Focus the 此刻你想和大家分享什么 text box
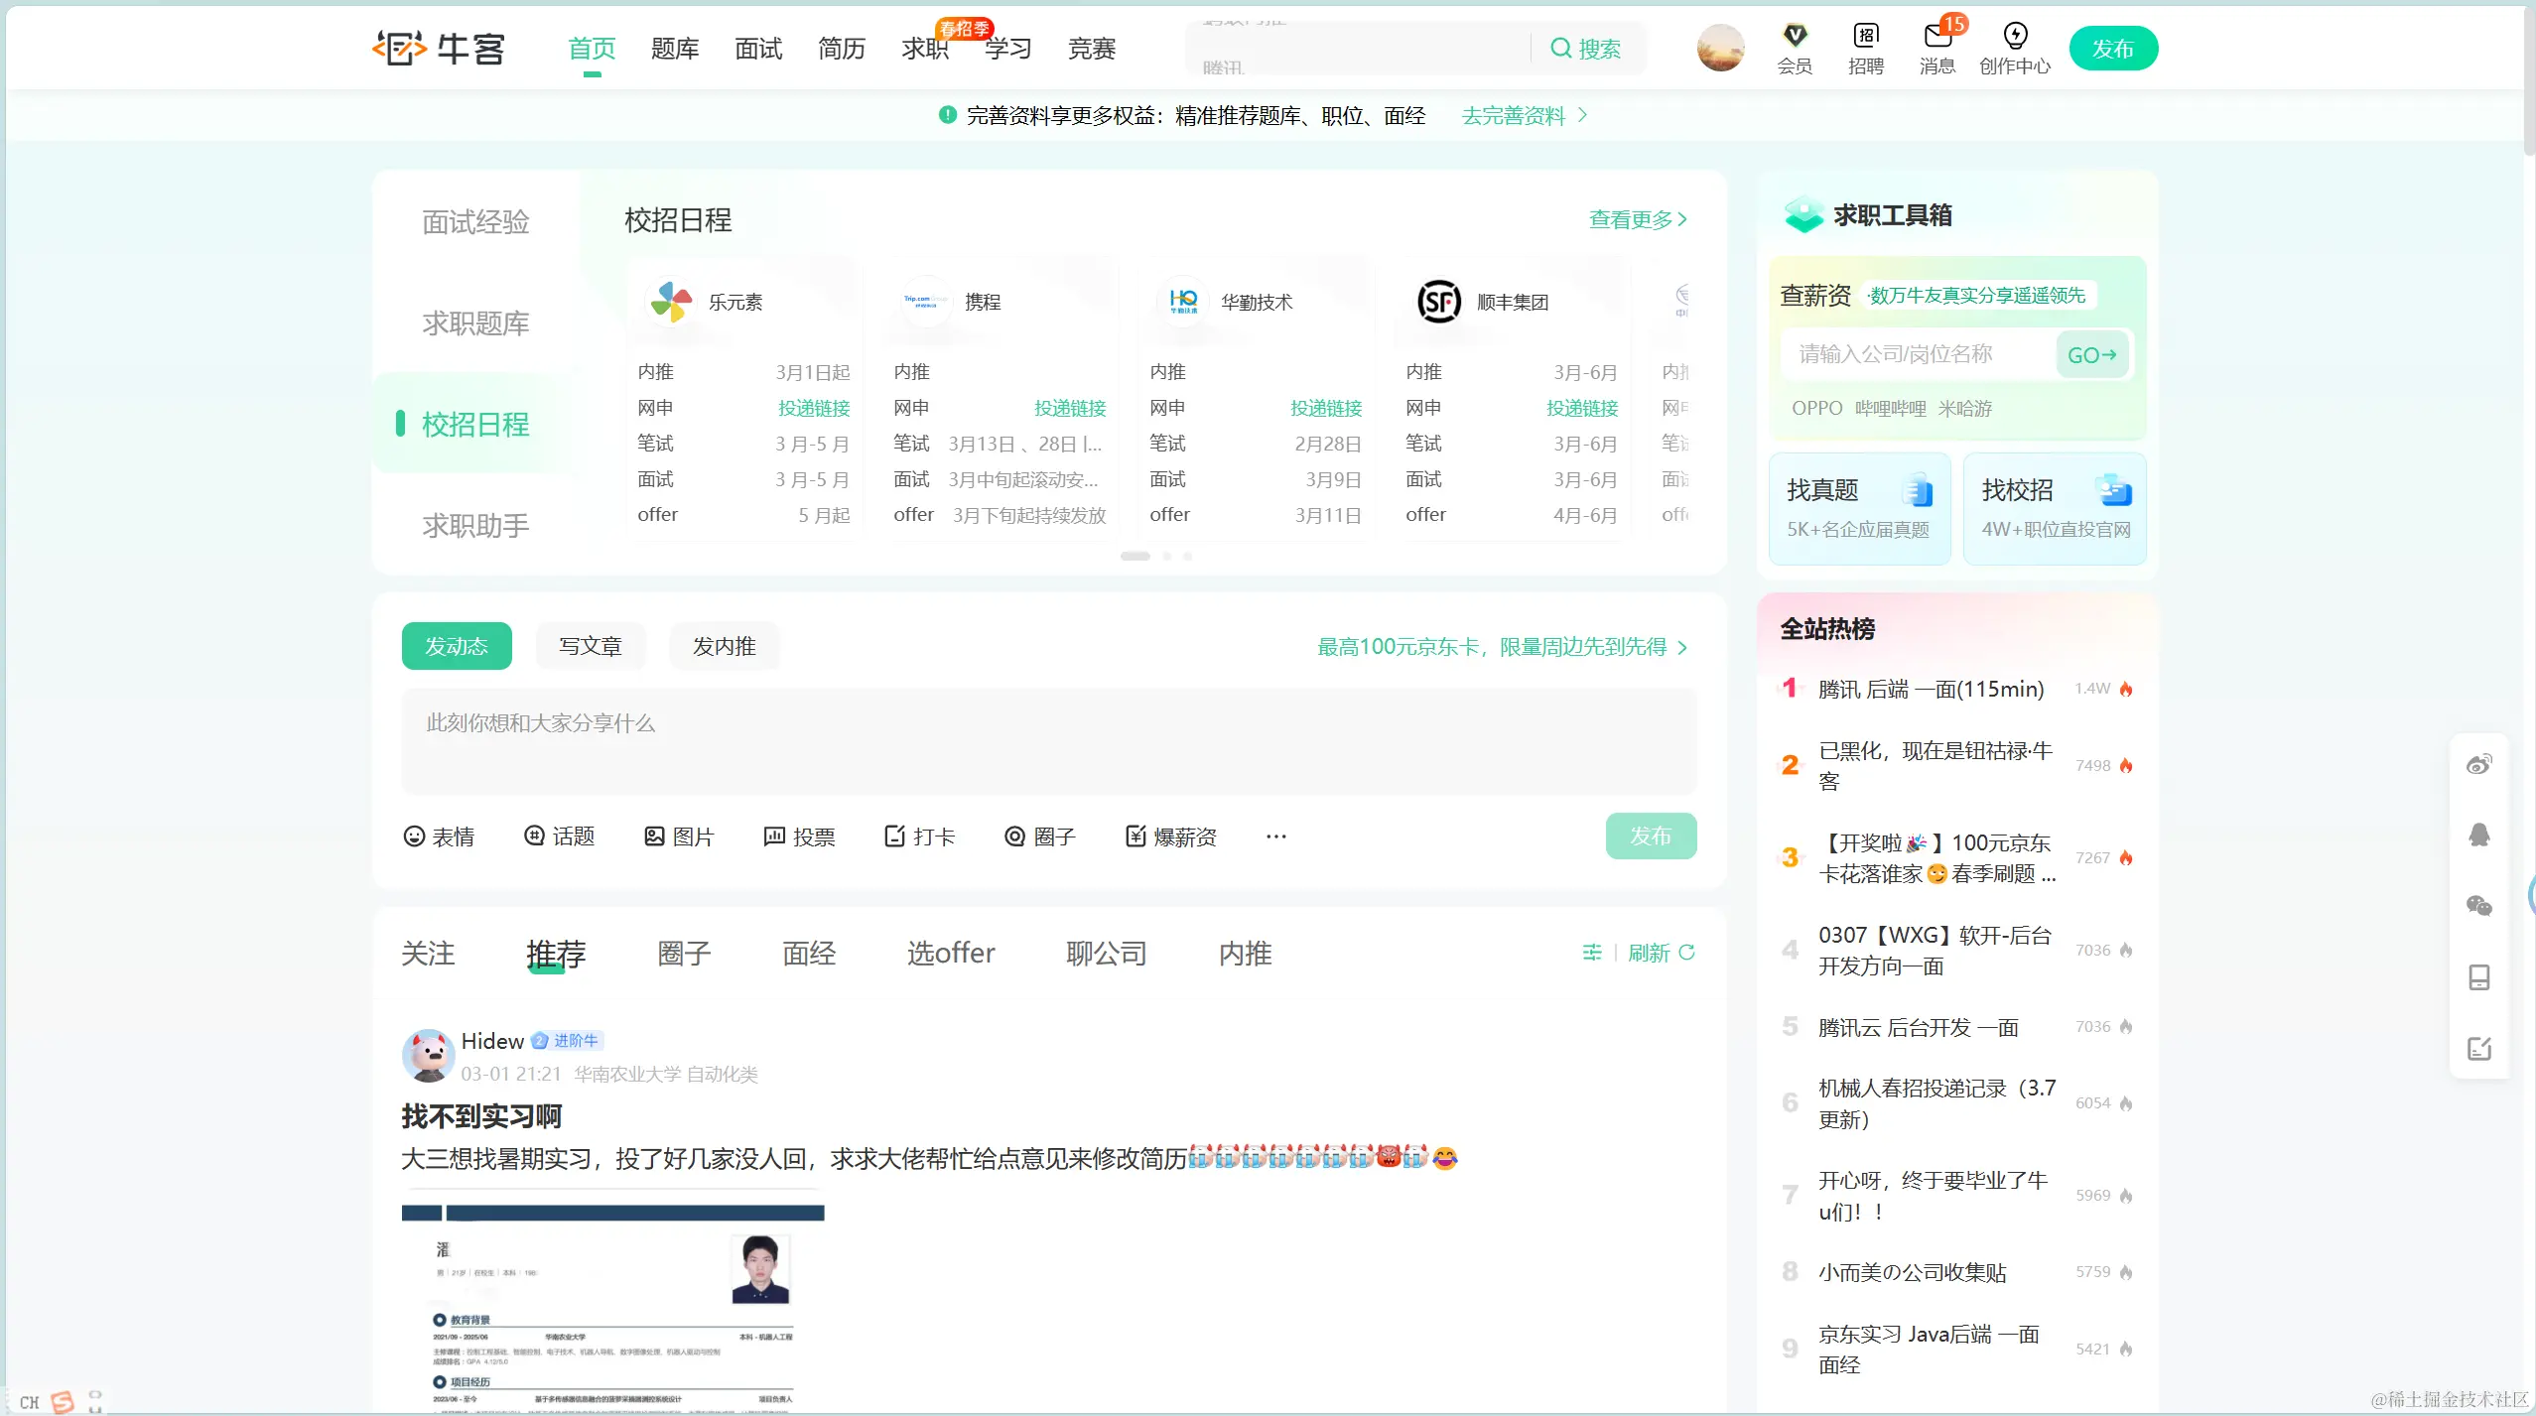The image size is (2536, 1416). coord(1049,740)
